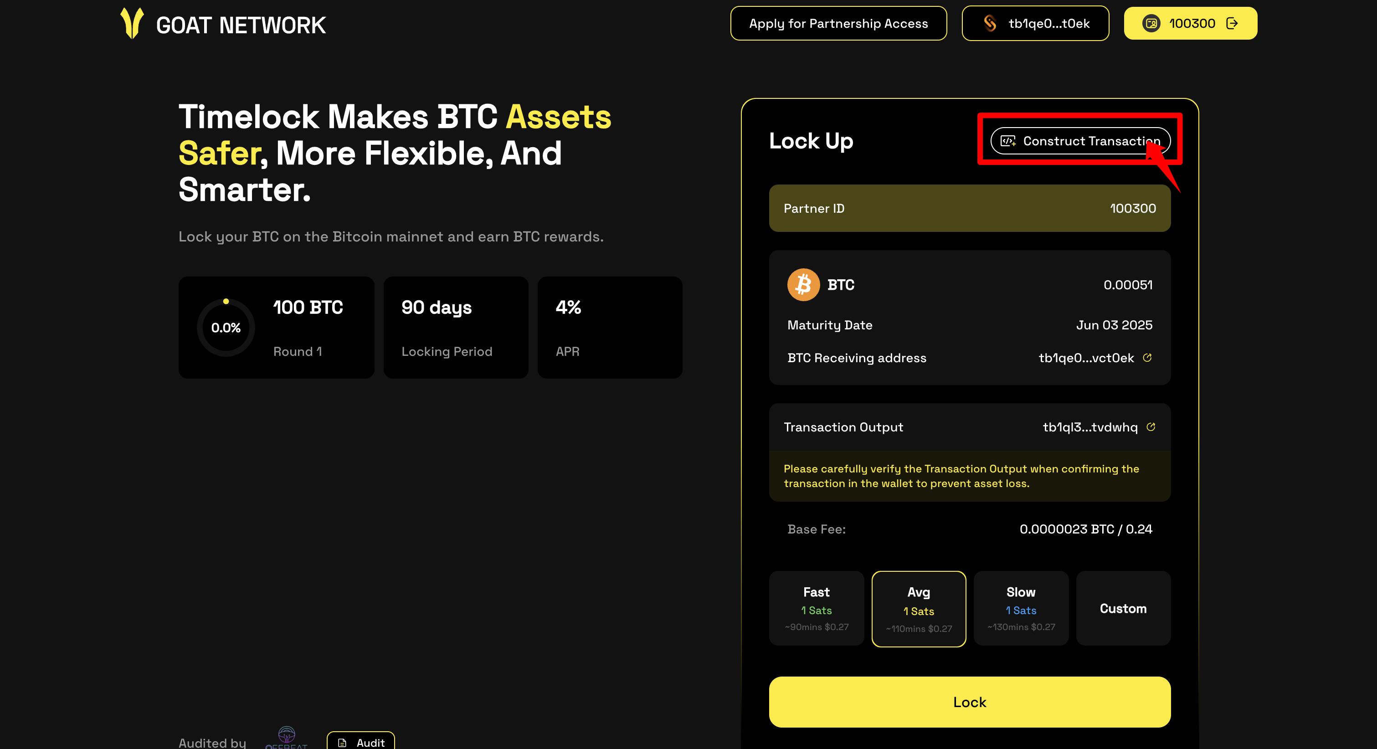The width and height of the screenshot is (1377, 749).
Task: Select the Fast fee option
Action: click(x=816, y=608)
